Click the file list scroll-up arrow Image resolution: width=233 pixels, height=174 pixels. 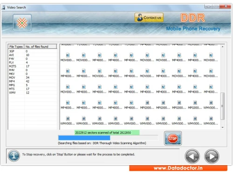click(x=222, y=47)
